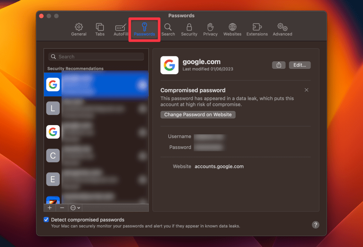Switch to the Websites settings tab
363x247 pixels.
coord(232,30)
